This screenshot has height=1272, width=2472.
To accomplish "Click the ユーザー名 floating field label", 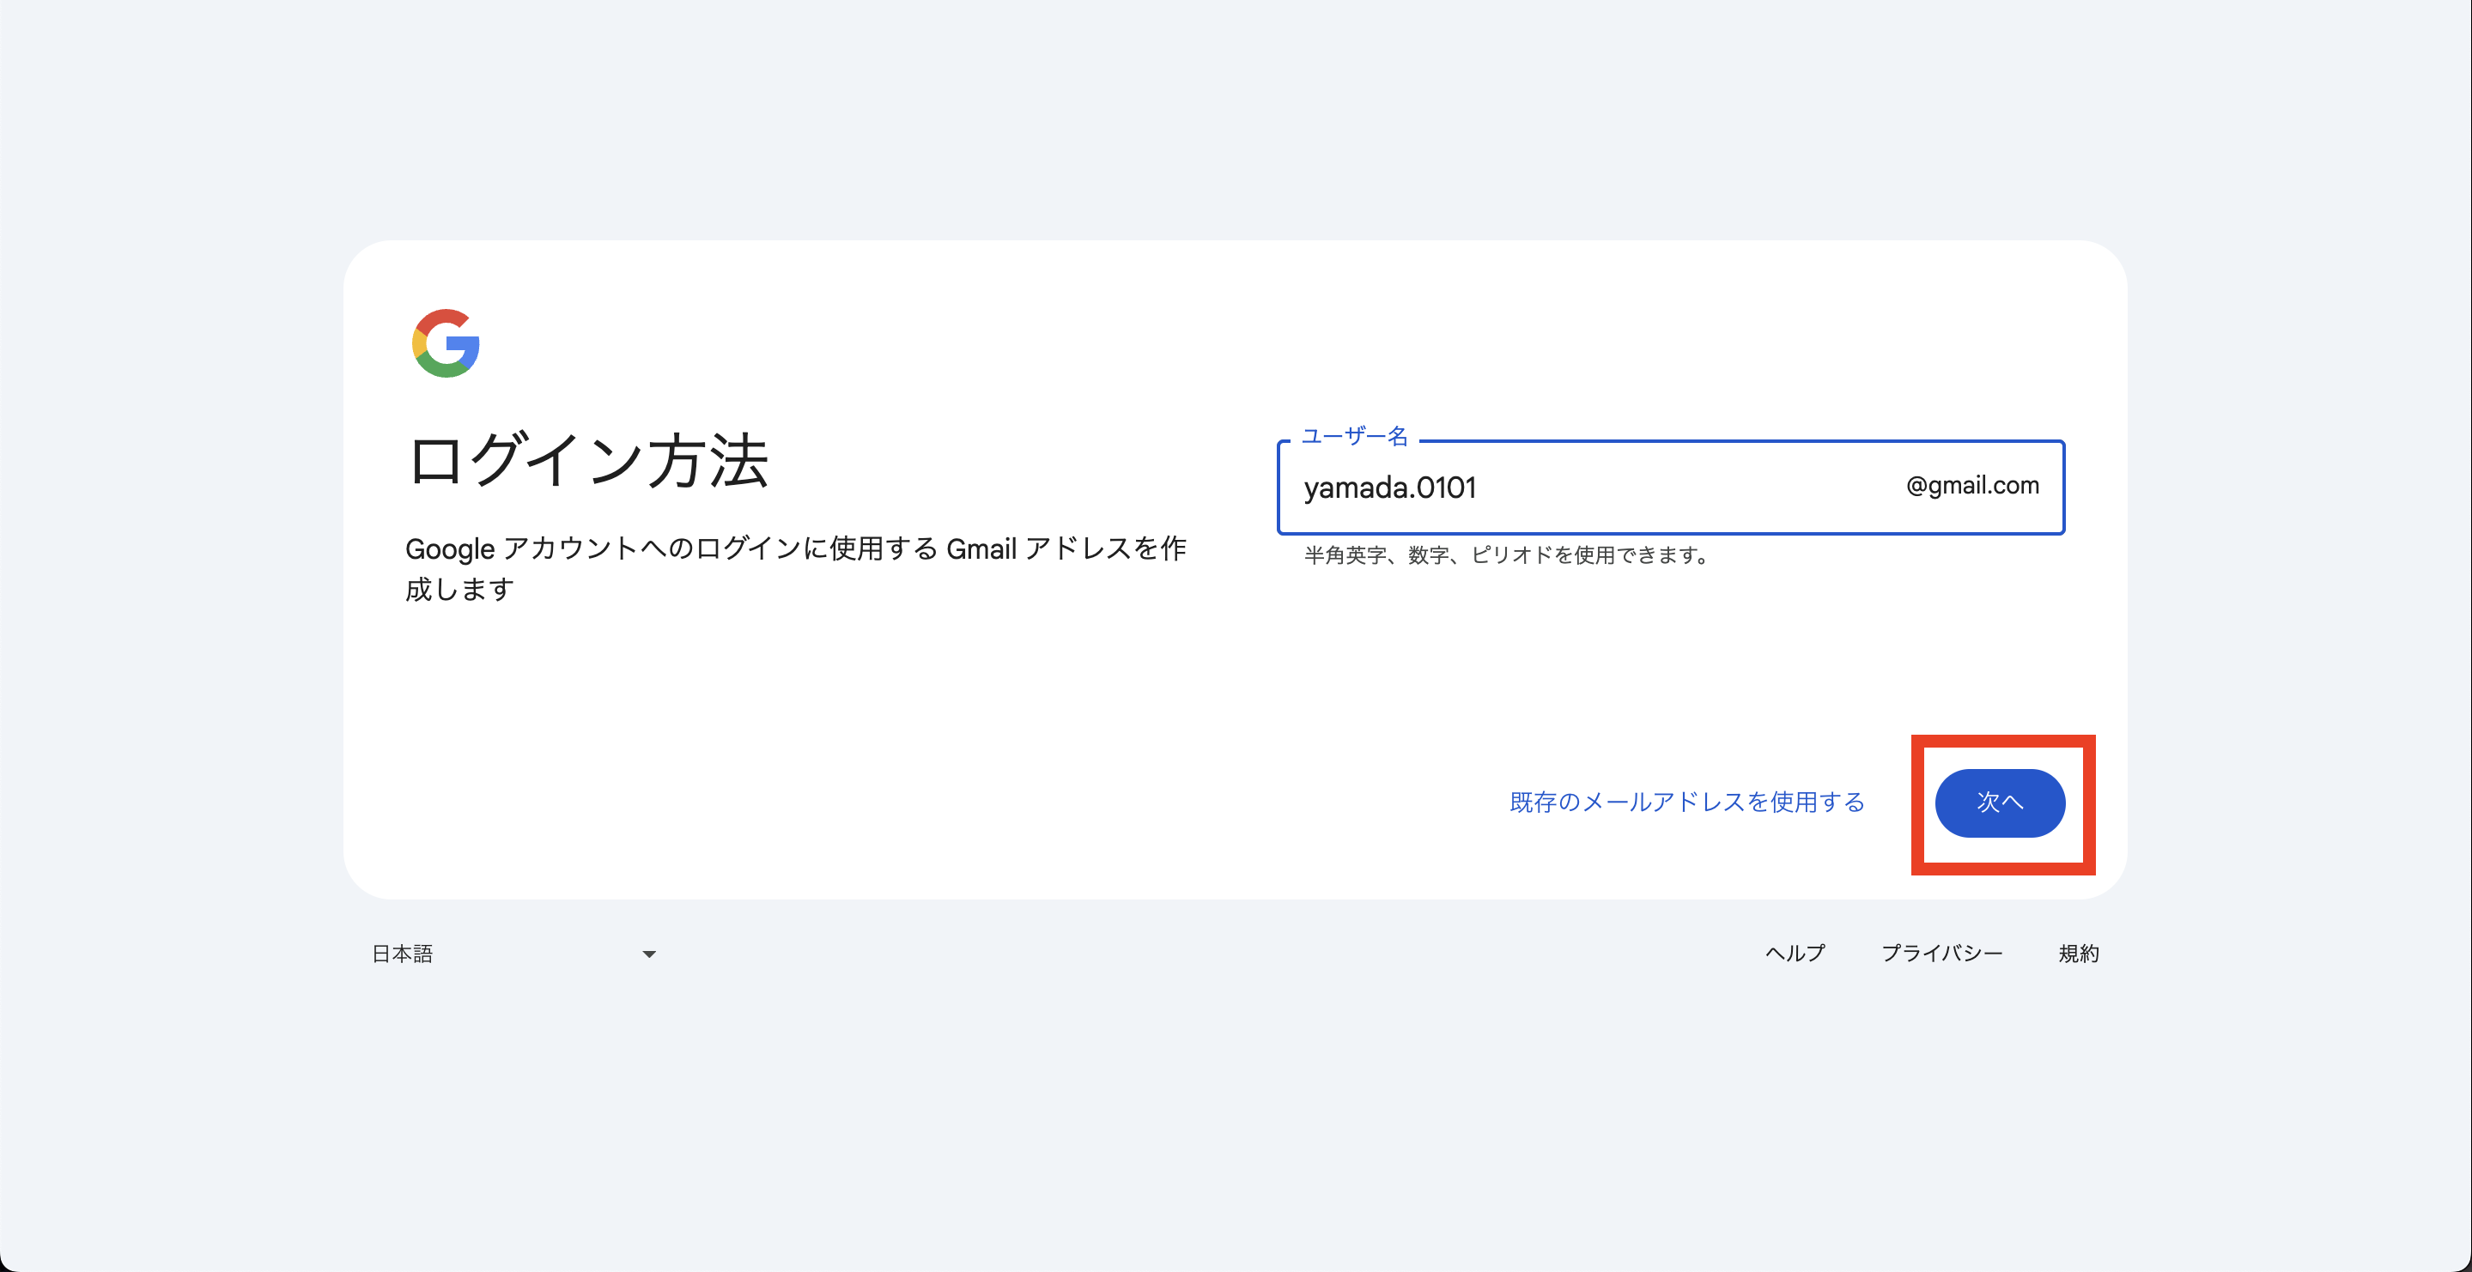I will 1354,437.
